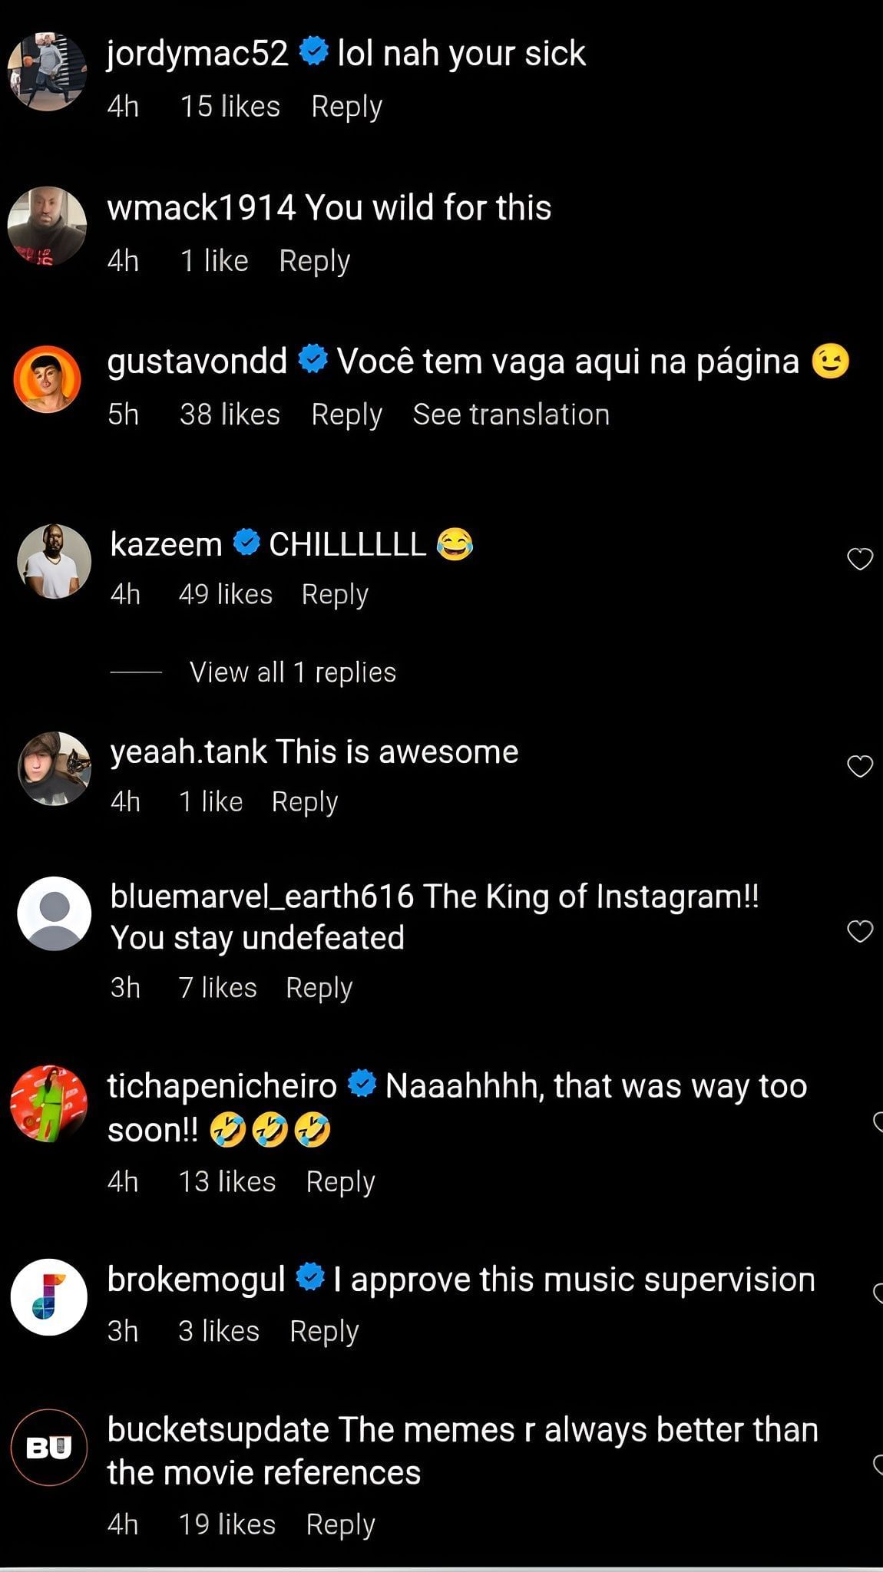This screenshot has height=1572, width=883.
Task: Reply to brokemogul's music supervision comment
Action: click(x=324, y=1331)
